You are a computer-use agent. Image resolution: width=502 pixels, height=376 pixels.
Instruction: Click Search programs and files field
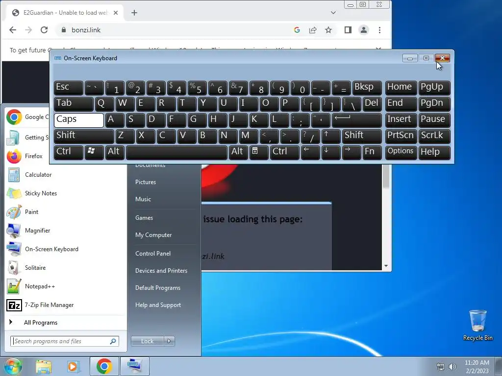click(65, 341)
